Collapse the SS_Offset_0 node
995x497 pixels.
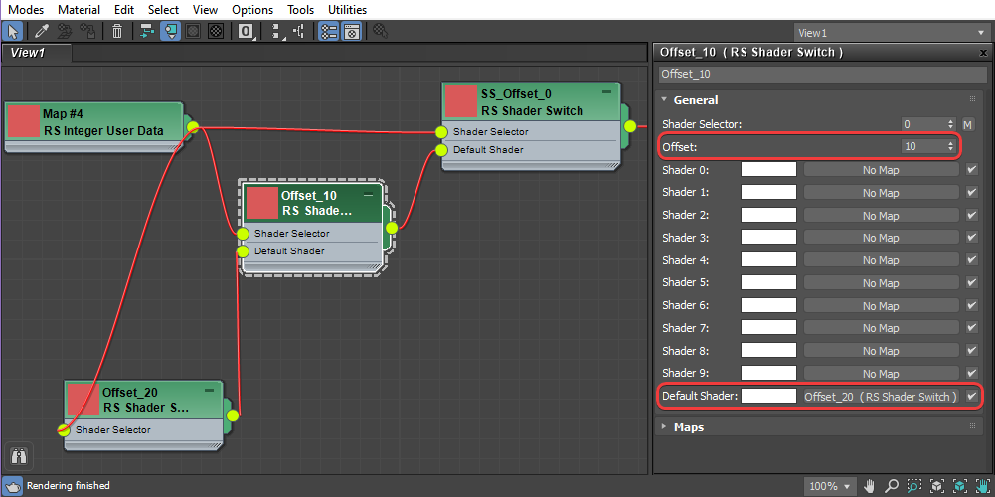(x=606, y=92)
